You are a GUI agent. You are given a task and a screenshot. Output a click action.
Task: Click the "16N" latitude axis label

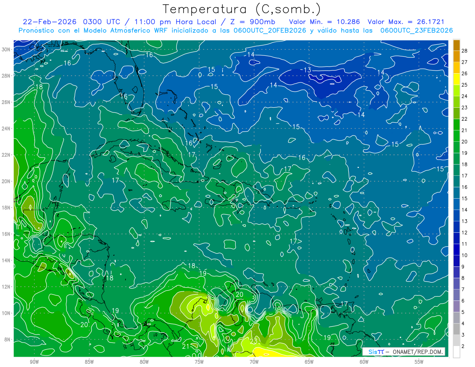pyautogui.click(x=6, y=234)
